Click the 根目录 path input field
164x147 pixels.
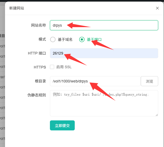pos(95,81)
